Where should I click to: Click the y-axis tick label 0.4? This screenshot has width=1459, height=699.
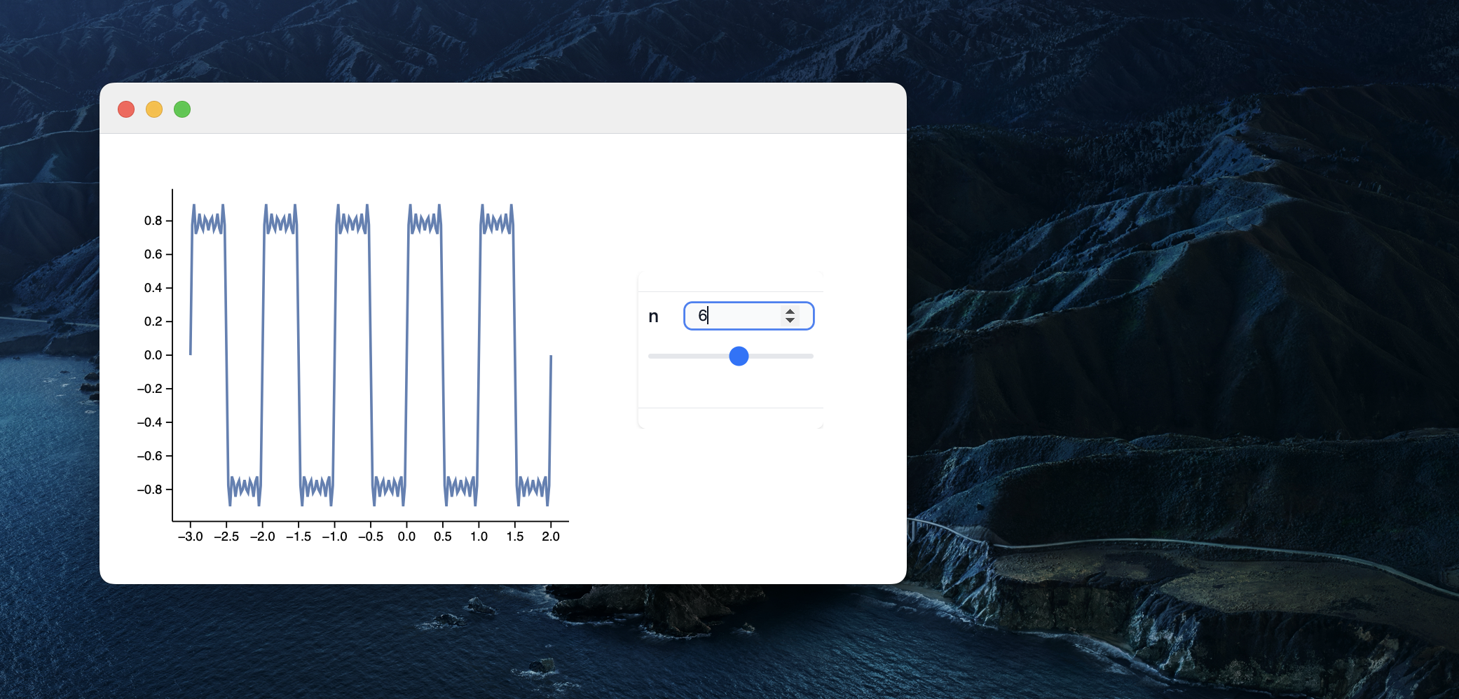pos(153,288)
